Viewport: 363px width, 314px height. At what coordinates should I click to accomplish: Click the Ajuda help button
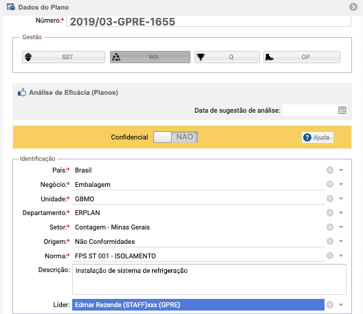click(318, 137)
